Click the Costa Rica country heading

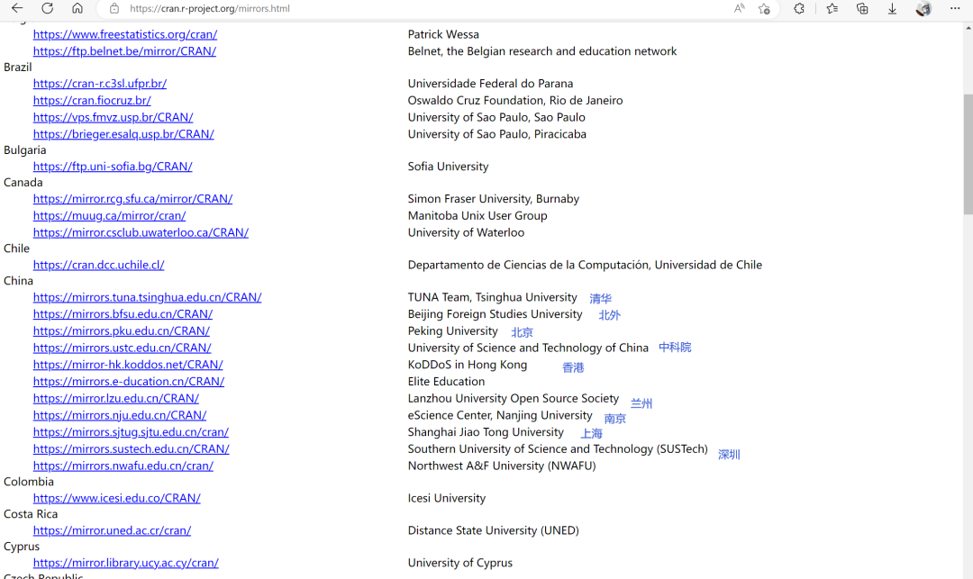tap(31, 514)
